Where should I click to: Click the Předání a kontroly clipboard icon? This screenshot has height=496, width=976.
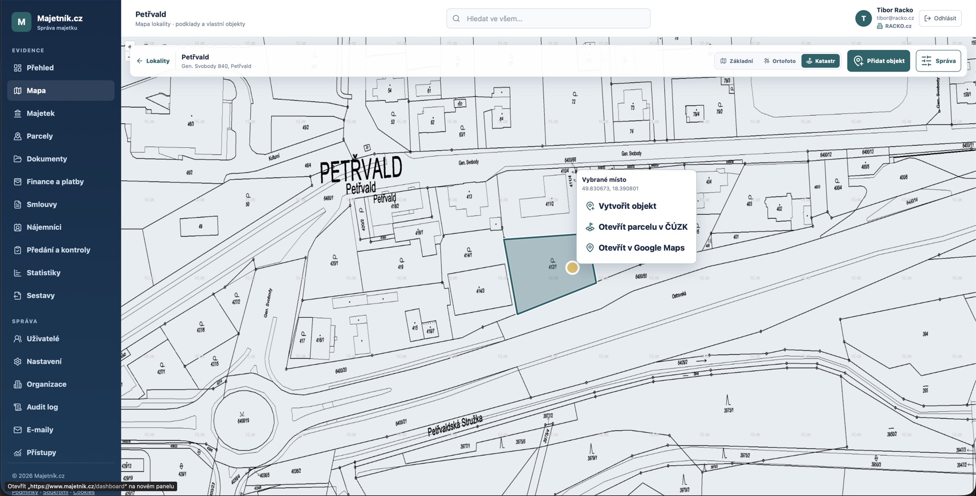(x=18, y=250)
